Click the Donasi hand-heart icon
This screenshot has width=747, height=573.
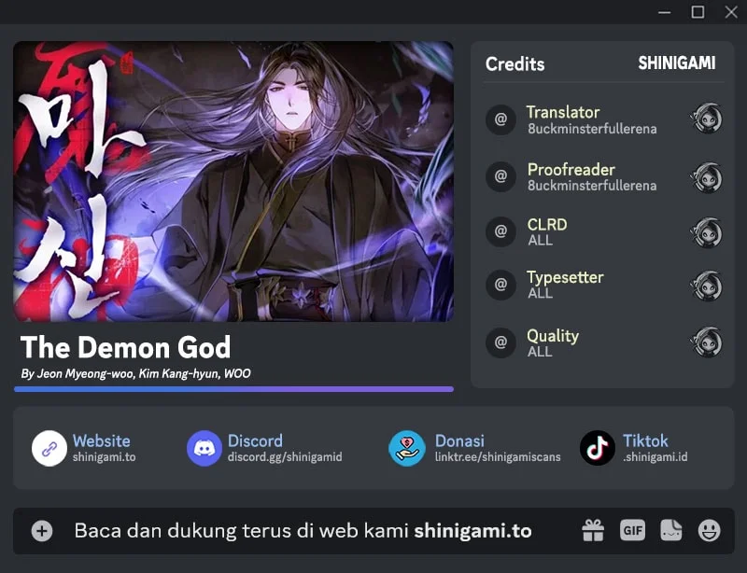pos(406,448)
